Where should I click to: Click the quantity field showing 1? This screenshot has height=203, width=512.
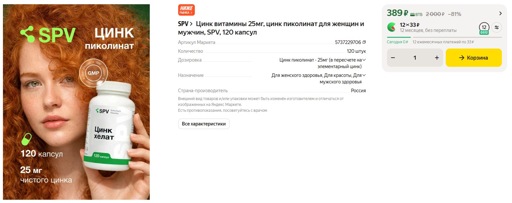point(415,58)
